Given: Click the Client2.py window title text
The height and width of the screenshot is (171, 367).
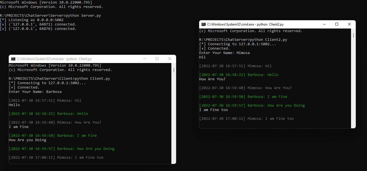Looking at the screenshot, I should [x=245, y=24].
